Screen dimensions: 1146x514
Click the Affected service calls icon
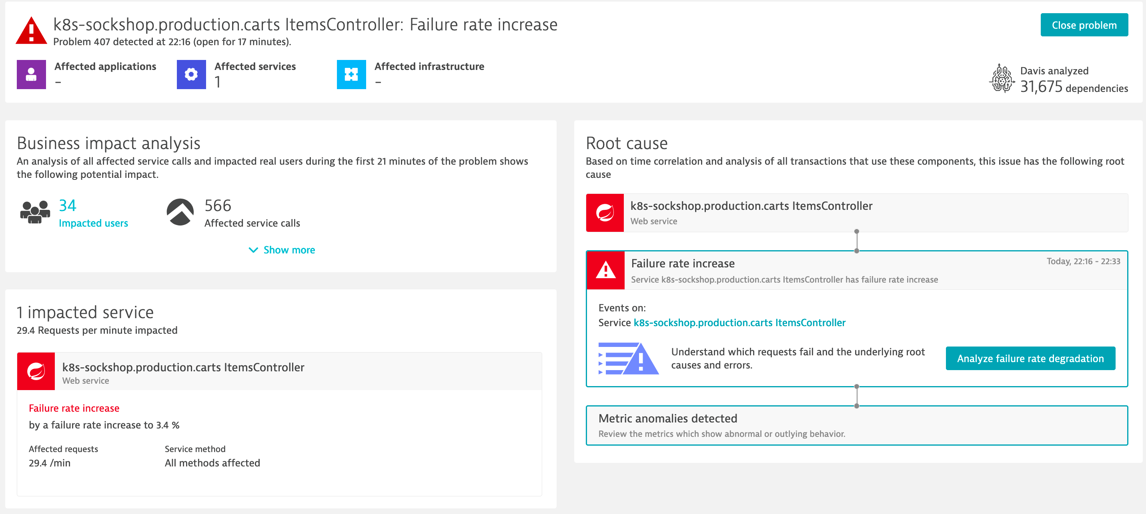[x=180, y=212]
